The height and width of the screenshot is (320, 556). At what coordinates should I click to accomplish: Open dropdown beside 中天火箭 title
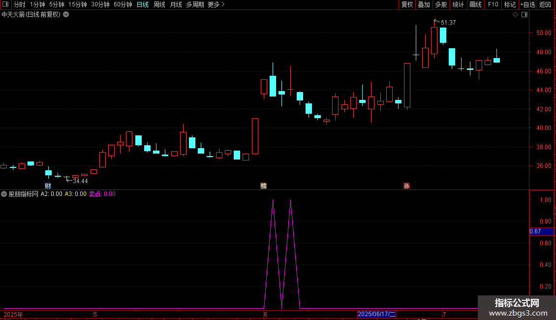coord(66,15)
